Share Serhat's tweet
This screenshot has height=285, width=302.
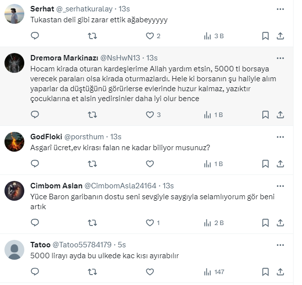280,36
